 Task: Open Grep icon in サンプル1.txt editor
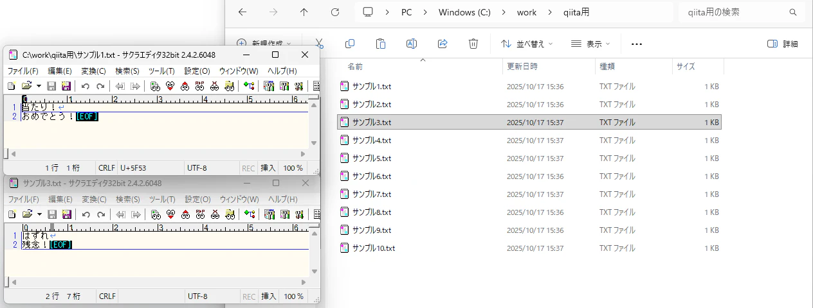tap(229, 86)
